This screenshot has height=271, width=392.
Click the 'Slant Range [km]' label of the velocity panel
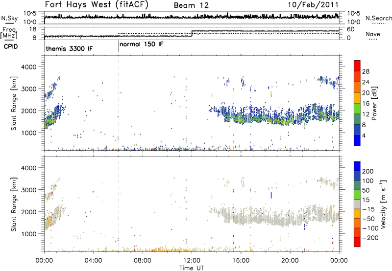14,204
